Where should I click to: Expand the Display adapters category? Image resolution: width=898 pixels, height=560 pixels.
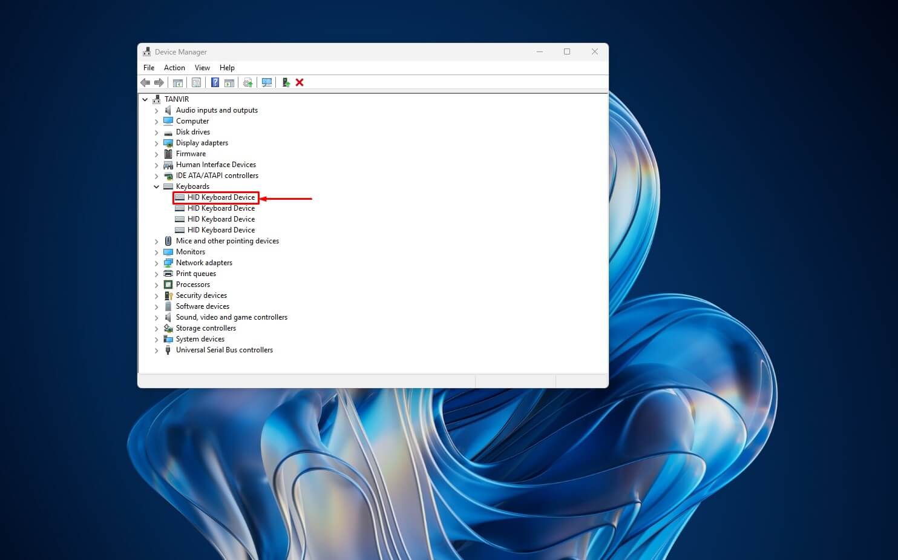157,143
